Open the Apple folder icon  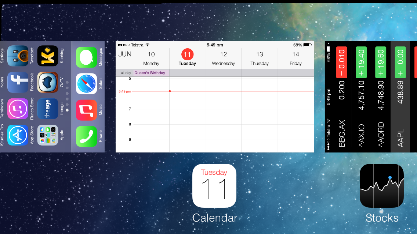click(48, 135)
